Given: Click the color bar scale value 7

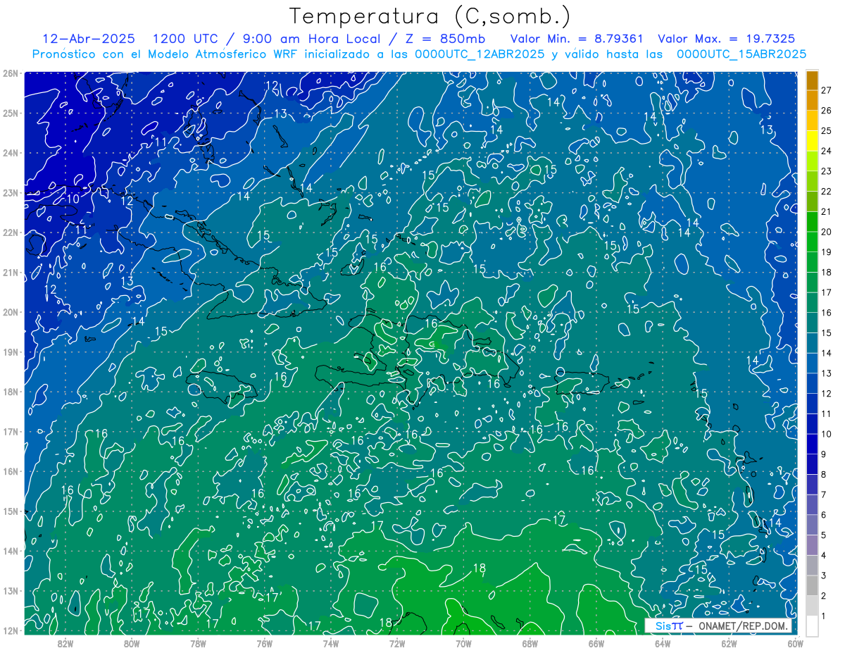Looking at the screenshot, I should tap(824, 495).
